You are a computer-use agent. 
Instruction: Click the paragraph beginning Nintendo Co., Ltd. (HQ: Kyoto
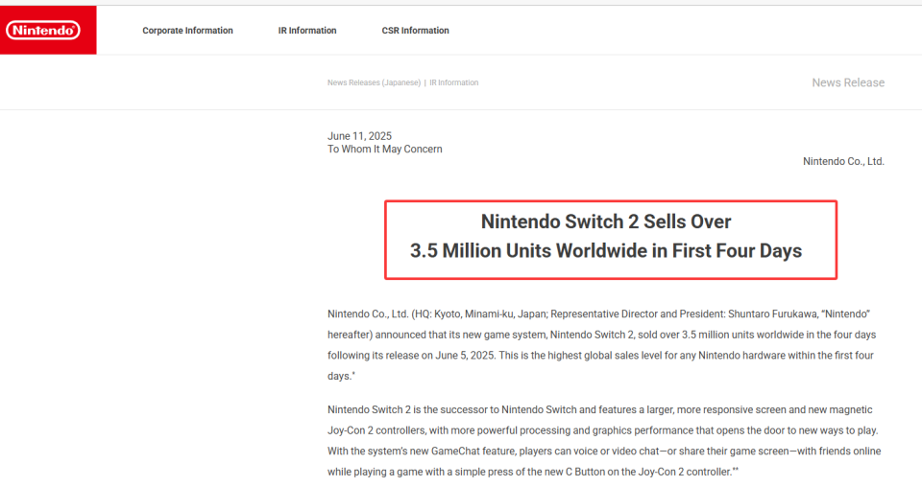tap(601, 345)
